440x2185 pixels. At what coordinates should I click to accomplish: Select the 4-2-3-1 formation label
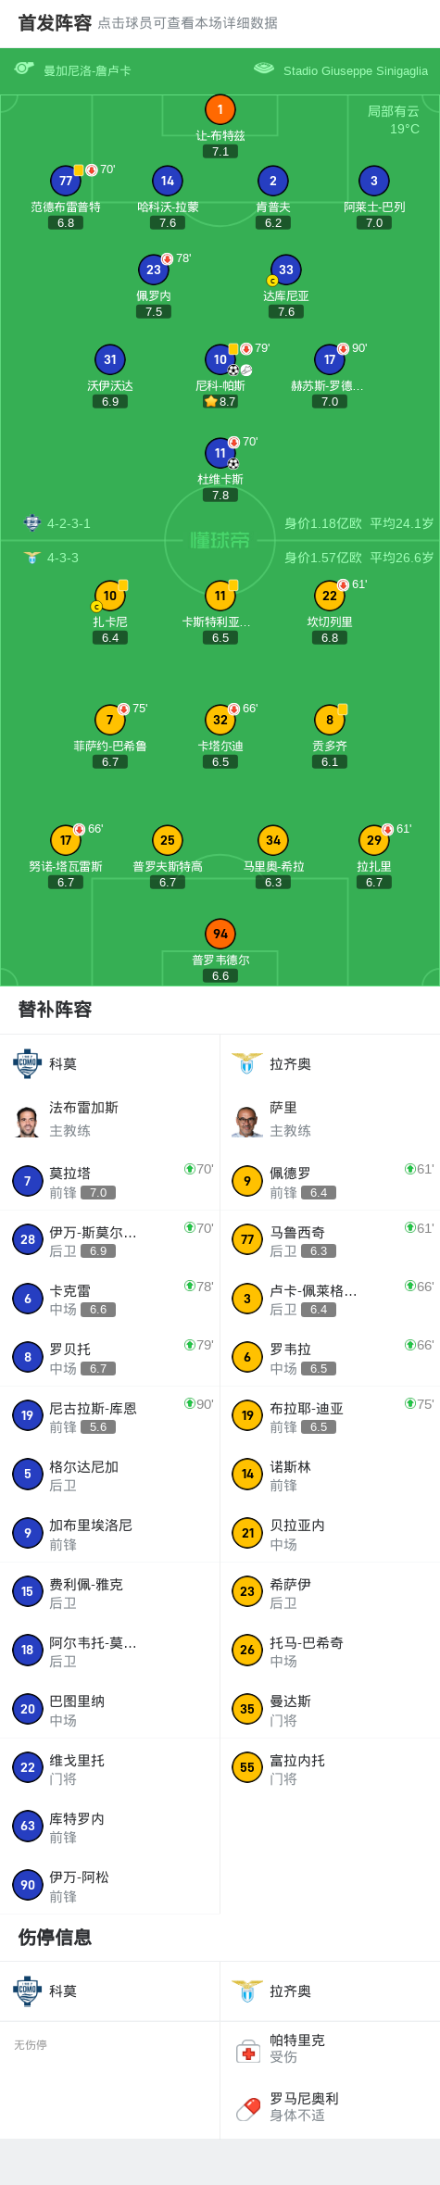69,523
